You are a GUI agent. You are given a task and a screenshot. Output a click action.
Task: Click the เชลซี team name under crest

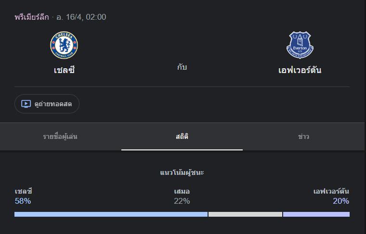click(64, 70)
